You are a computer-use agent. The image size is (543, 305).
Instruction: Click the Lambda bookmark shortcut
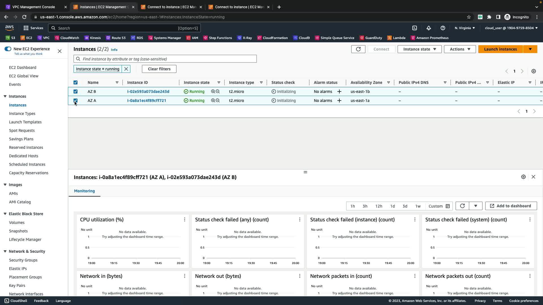[x=396, y=38]
